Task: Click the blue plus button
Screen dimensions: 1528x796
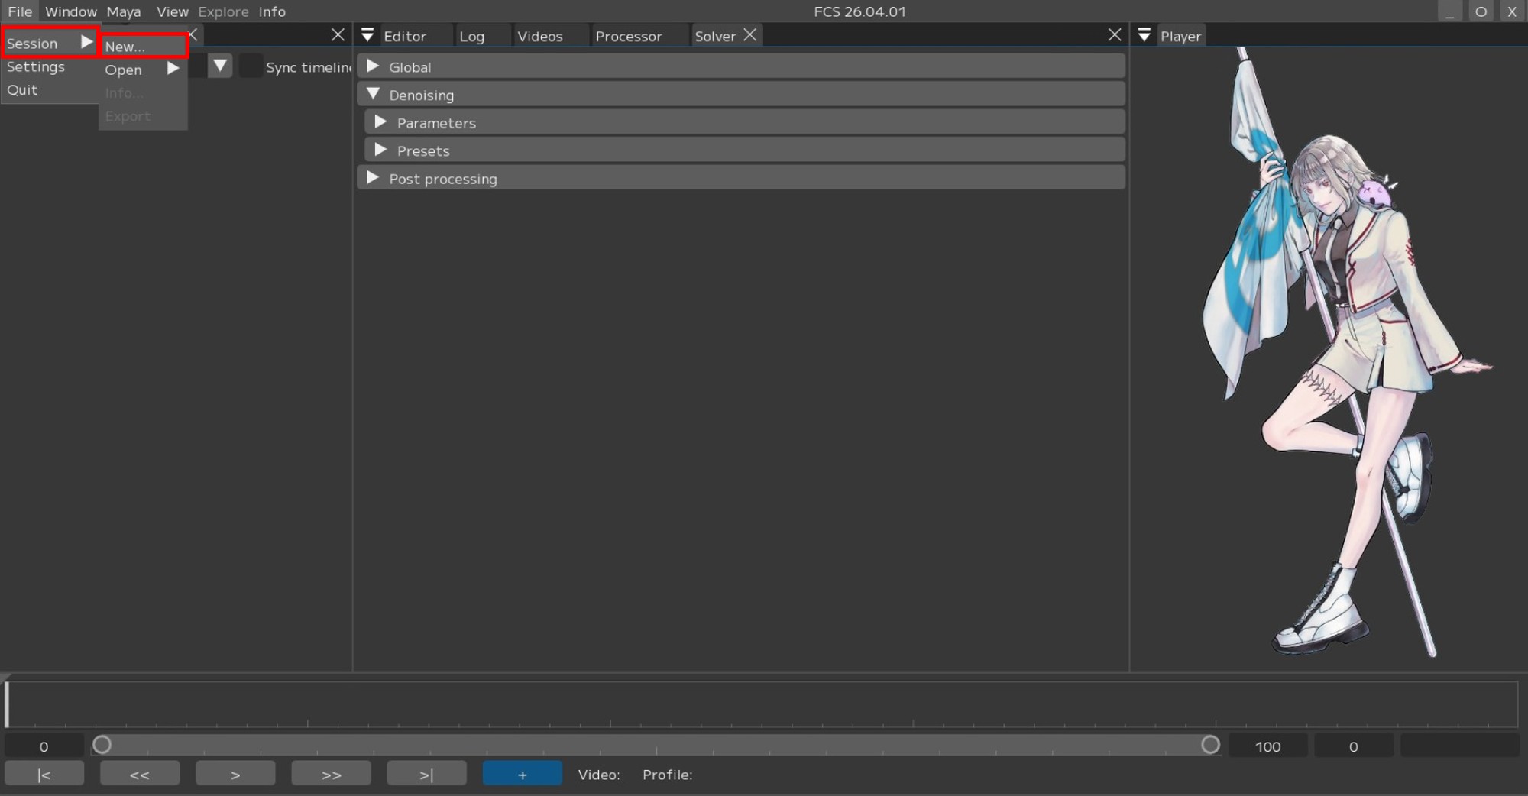Action: point(522,774)
